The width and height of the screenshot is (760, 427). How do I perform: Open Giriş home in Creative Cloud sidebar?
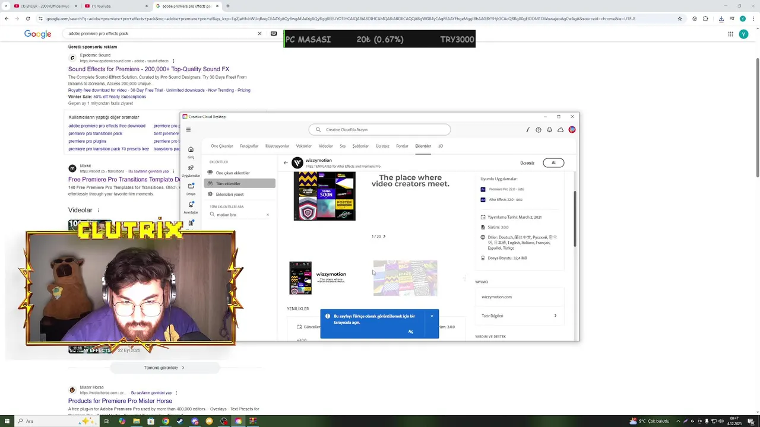(191, 152)
